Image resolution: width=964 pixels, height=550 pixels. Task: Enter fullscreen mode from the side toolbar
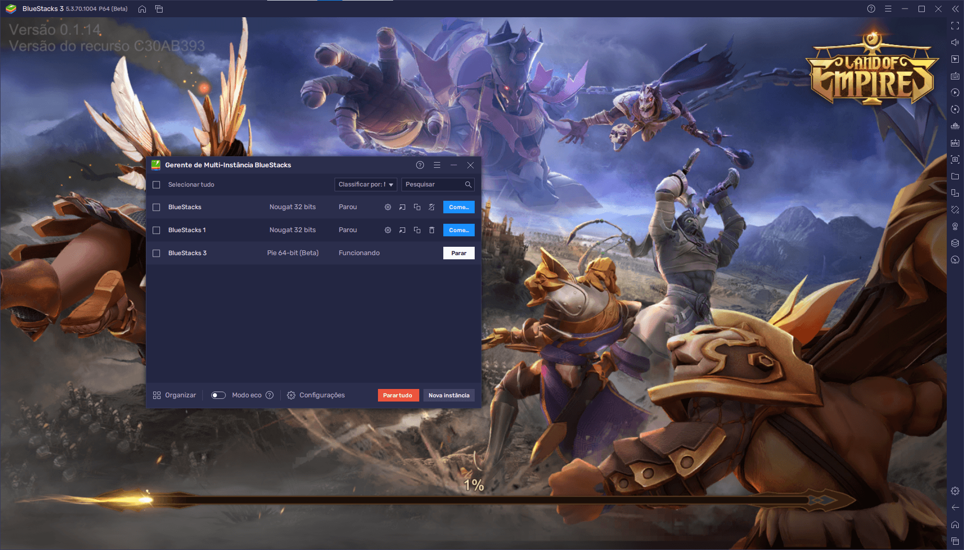pyautogui.click(x=955, y=26)
